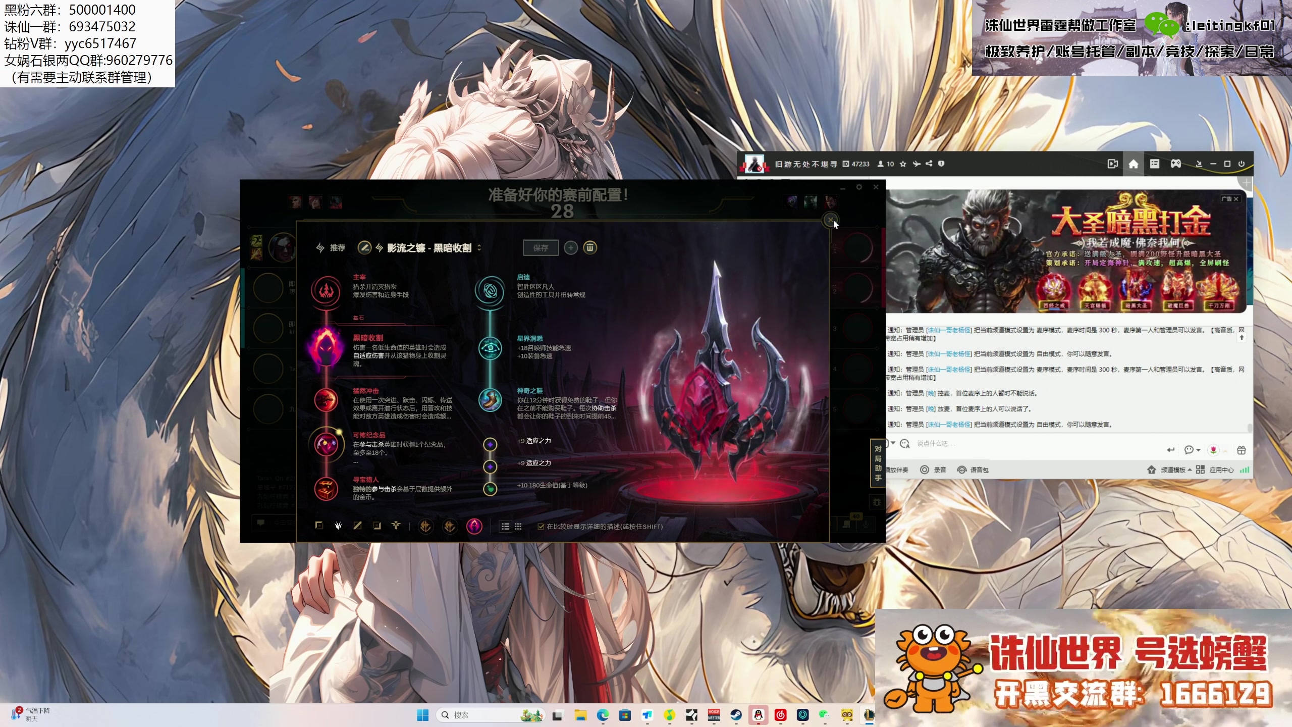
Task: Click the second +9 适应之力 shard
Action: 490,466
